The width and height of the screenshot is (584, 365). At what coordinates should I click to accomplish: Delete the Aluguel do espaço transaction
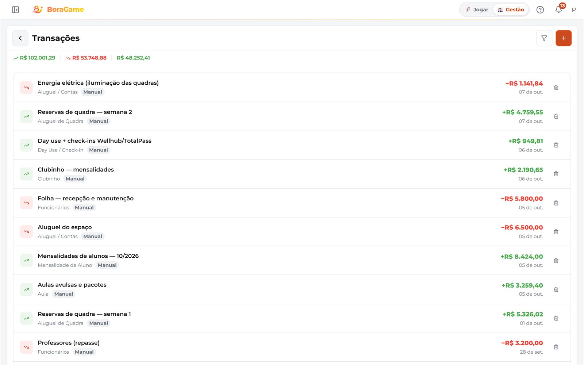coord(556,232)
